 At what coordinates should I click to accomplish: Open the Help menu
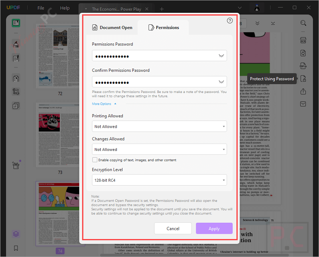[x=65, y=8]
